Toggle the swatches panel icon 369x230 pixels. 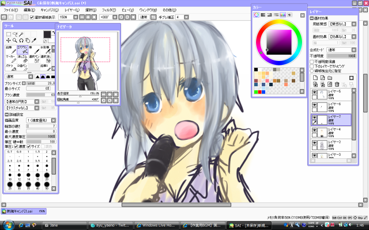coord(283,15)
